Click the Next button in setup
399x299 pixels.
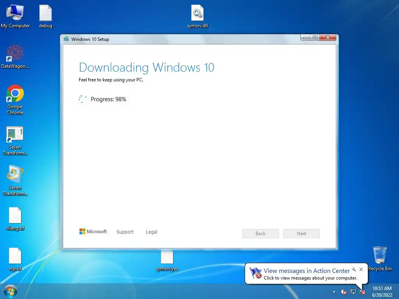[x=302, y=234]
